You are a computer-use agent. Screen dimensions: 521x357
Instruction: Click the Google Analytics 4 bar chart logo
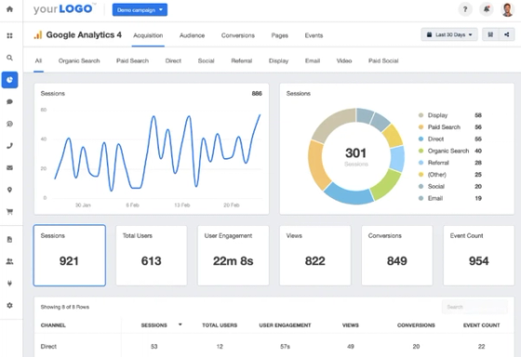coord(38,34)
